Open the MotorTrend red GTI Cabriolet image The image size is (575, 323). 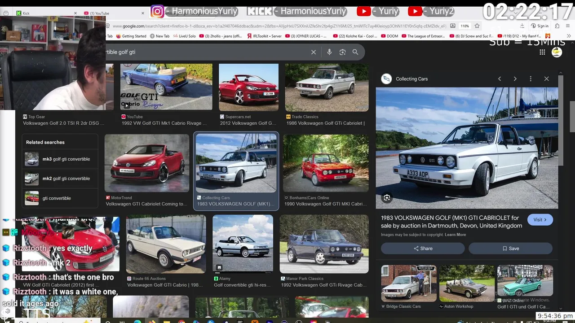(x=147, y=163)
